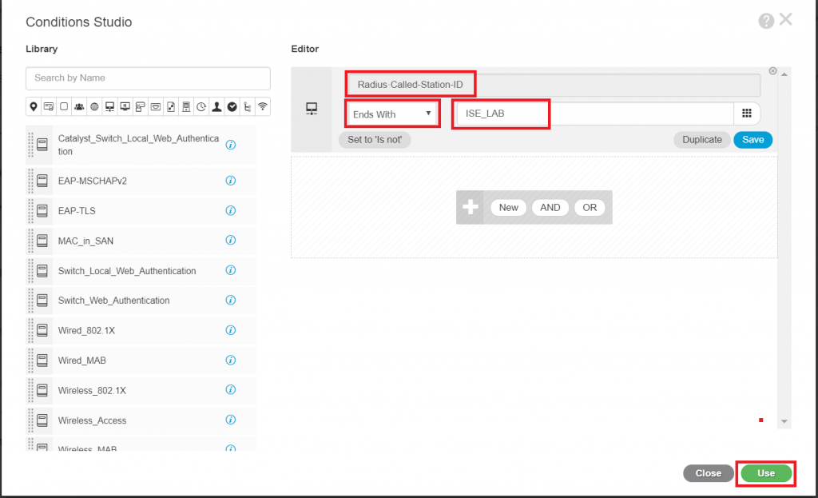
Task: Click the info icon beside EAP-TLS
Action: pyautogui.click(x=231, y=211)
